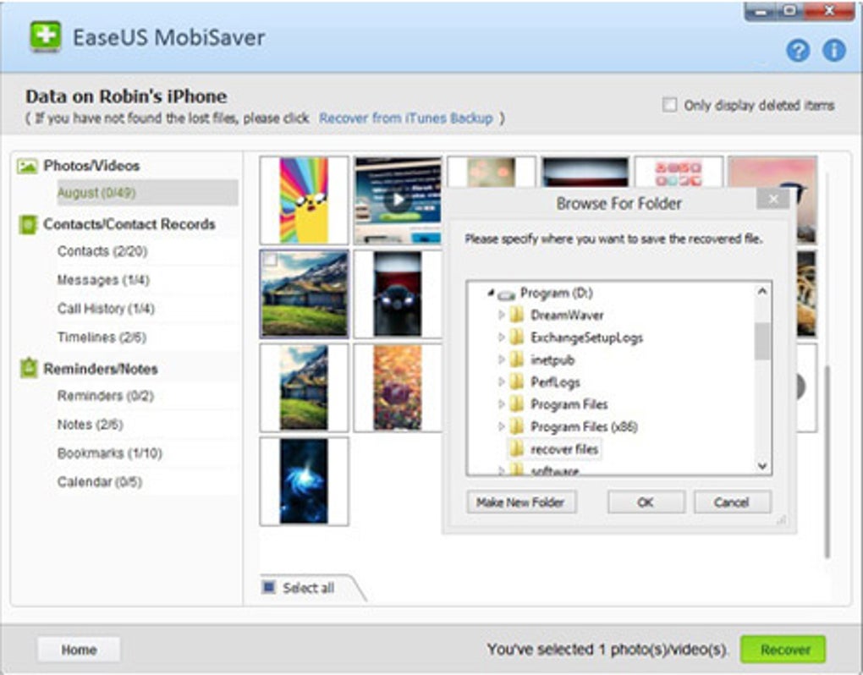Click the photo grid vertical scrollbar

(x=827, y=462)
